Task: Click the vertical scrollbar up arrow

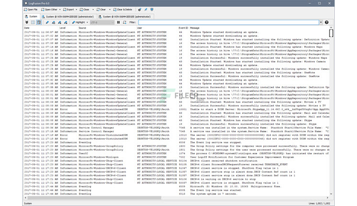Action: (x=331, y=28)
